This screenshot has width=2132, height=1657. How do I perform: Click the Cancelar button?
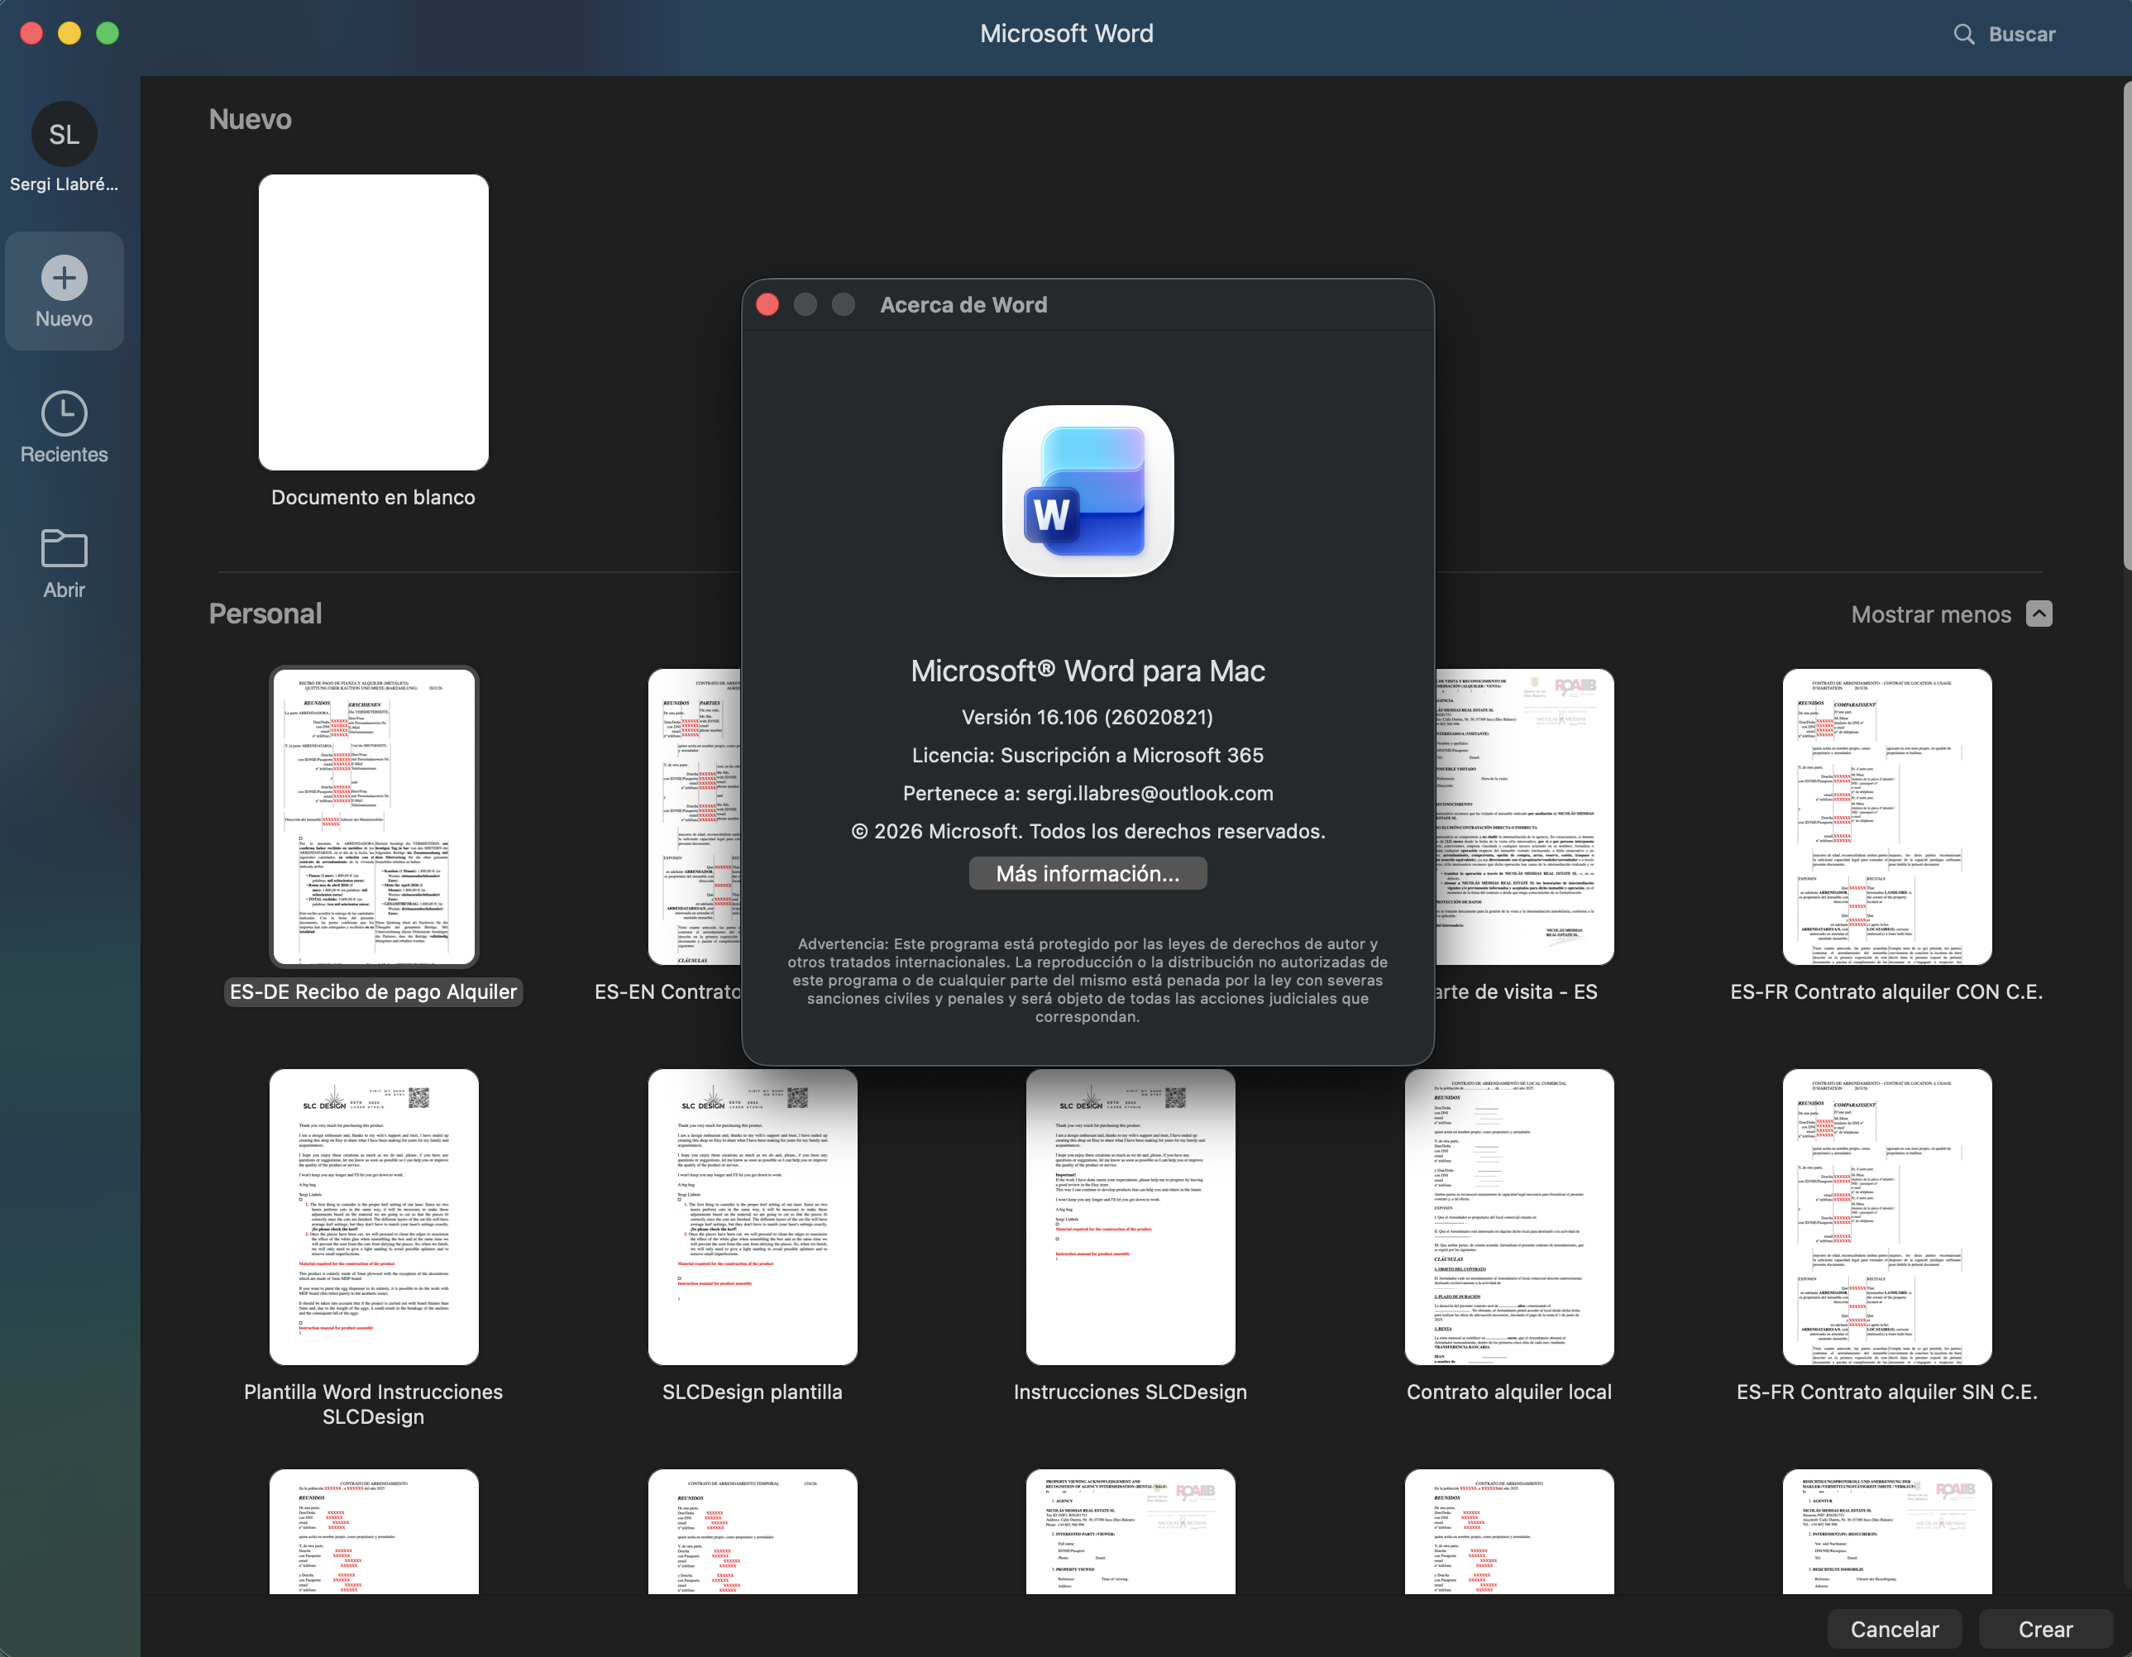[x=1894, y=1629]
